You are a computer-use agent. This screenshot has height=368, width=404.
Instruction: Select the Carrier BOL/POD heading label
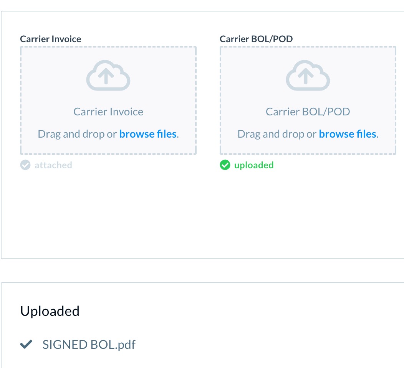(256, 39)
